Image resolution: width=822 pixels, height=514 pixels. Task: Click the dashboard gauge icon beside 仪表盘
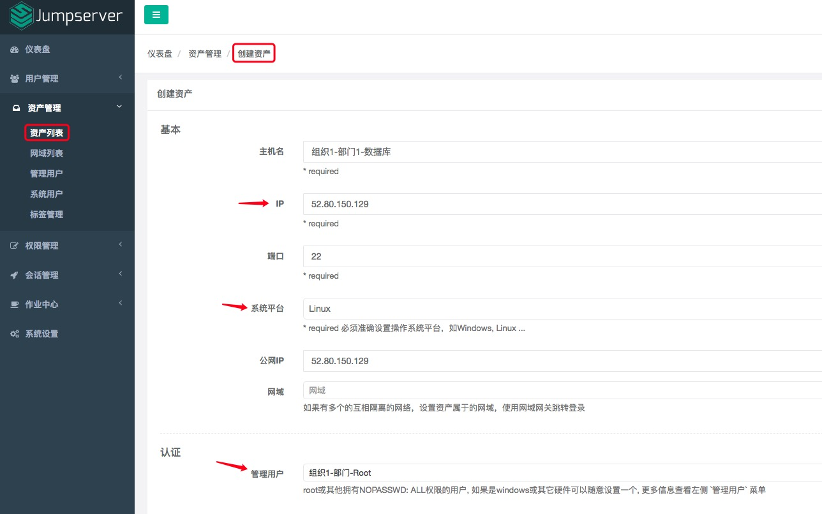pyautogui.click(x=14, y=50)
